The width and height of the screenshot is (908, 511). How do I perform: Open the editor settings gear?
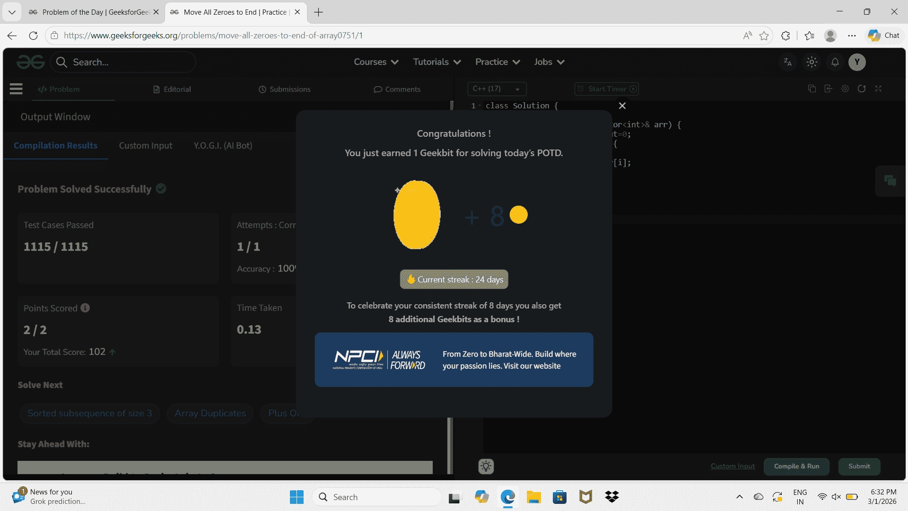[845, 88]
